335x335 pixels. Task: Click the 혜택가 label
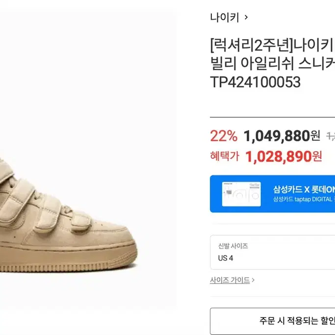[225, 156]
